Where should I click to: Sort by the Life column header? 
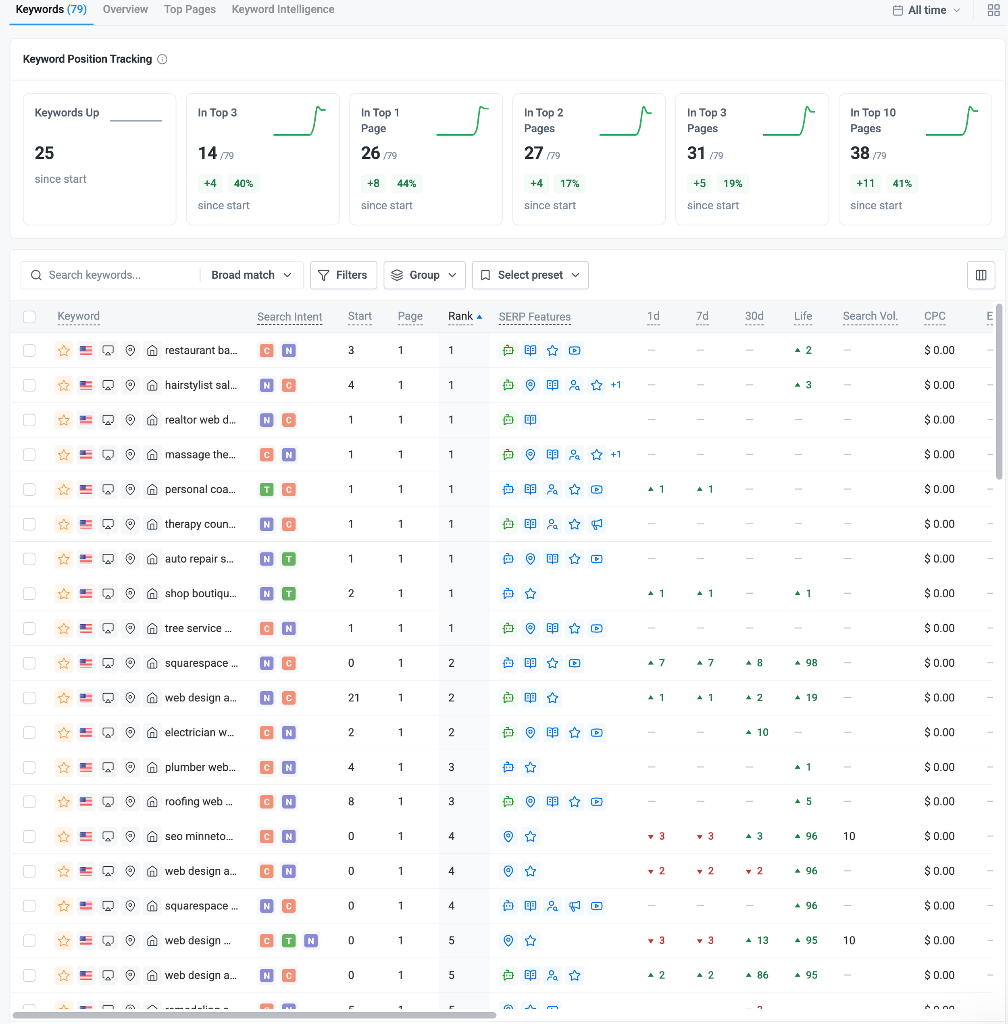tap(803, 316)
